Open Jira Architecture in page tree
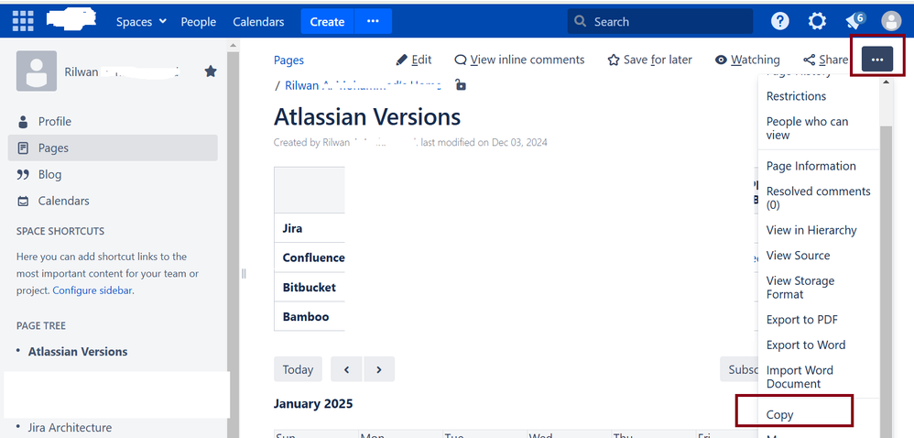 pos(70,428)
